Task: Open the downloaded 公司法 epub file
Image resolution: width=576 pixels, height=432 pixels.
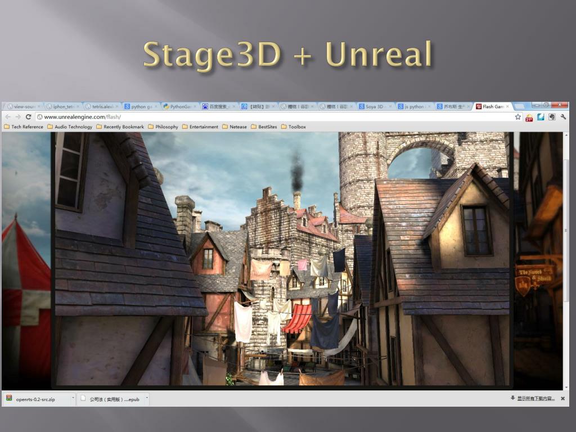Action: pyautogui.click(x=110, y=399)
